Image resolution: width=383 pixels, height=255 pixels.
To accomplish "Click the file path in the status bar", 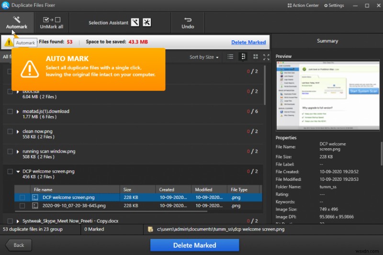I will 221,229.
